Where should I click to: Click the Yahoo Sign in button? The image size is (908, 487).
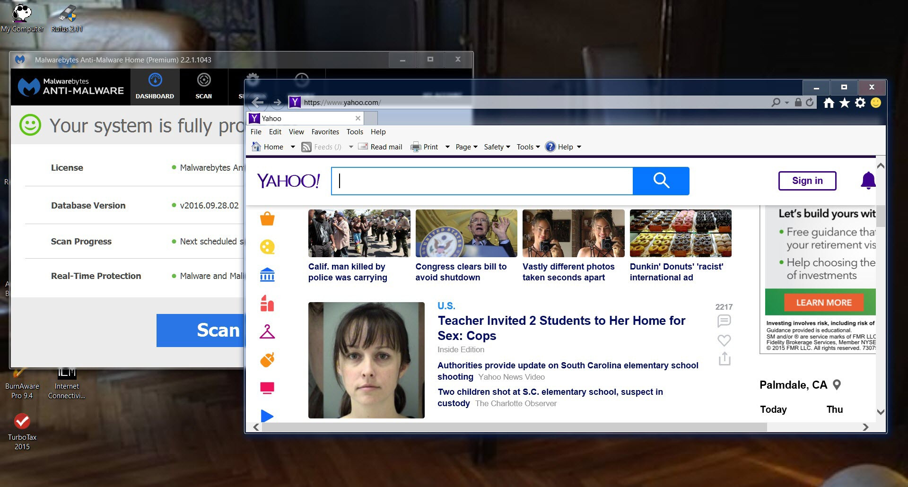tap(807, 181)
